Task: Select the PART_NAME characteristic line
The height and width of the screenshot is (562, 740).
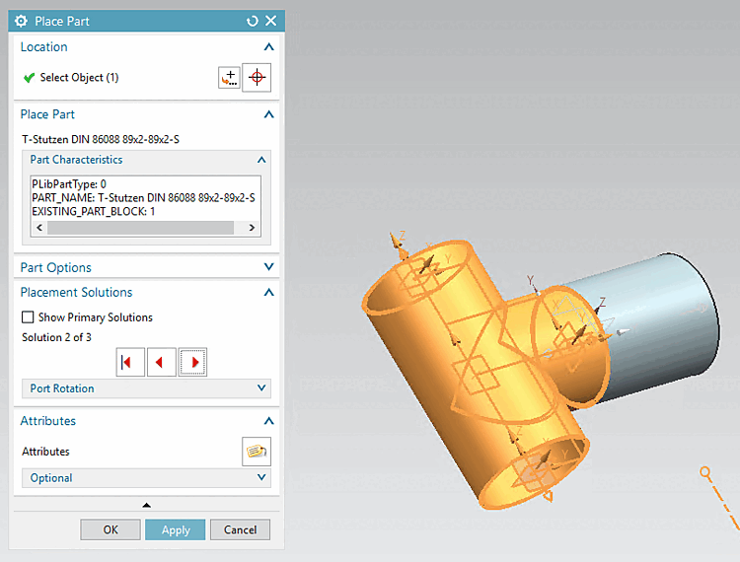Action: tap(143, 197)
